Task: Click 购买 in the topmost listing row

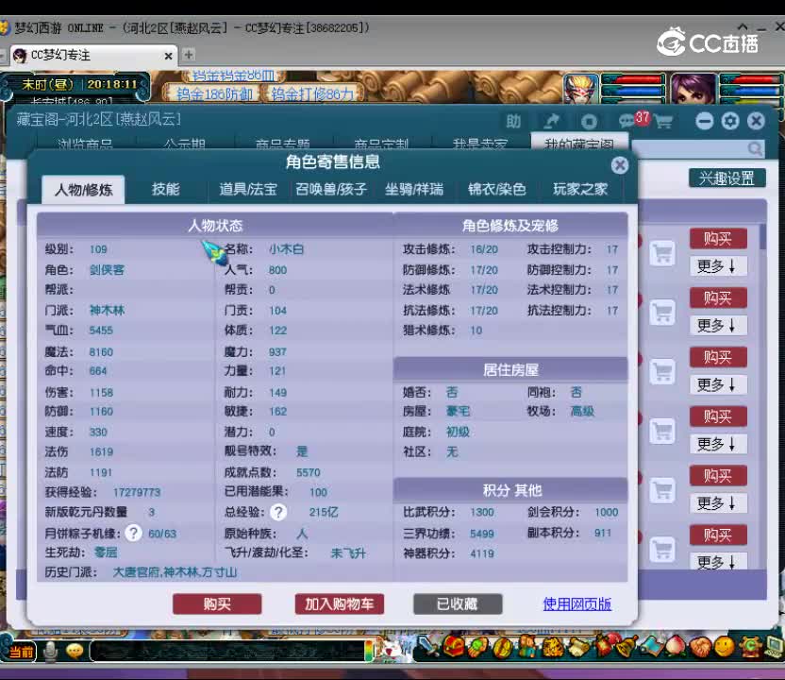Action: 718,239
